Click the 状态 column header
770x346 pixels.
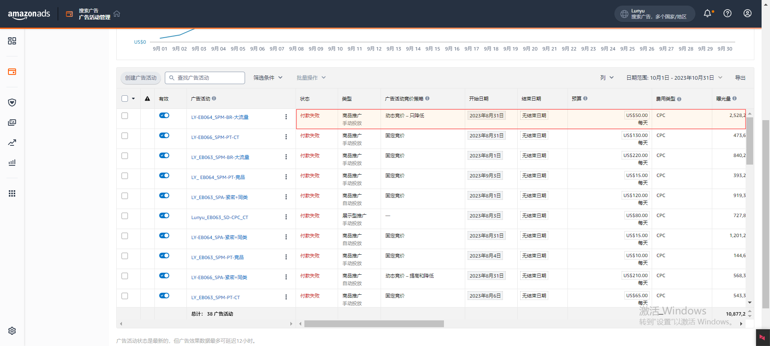[305, 99]
